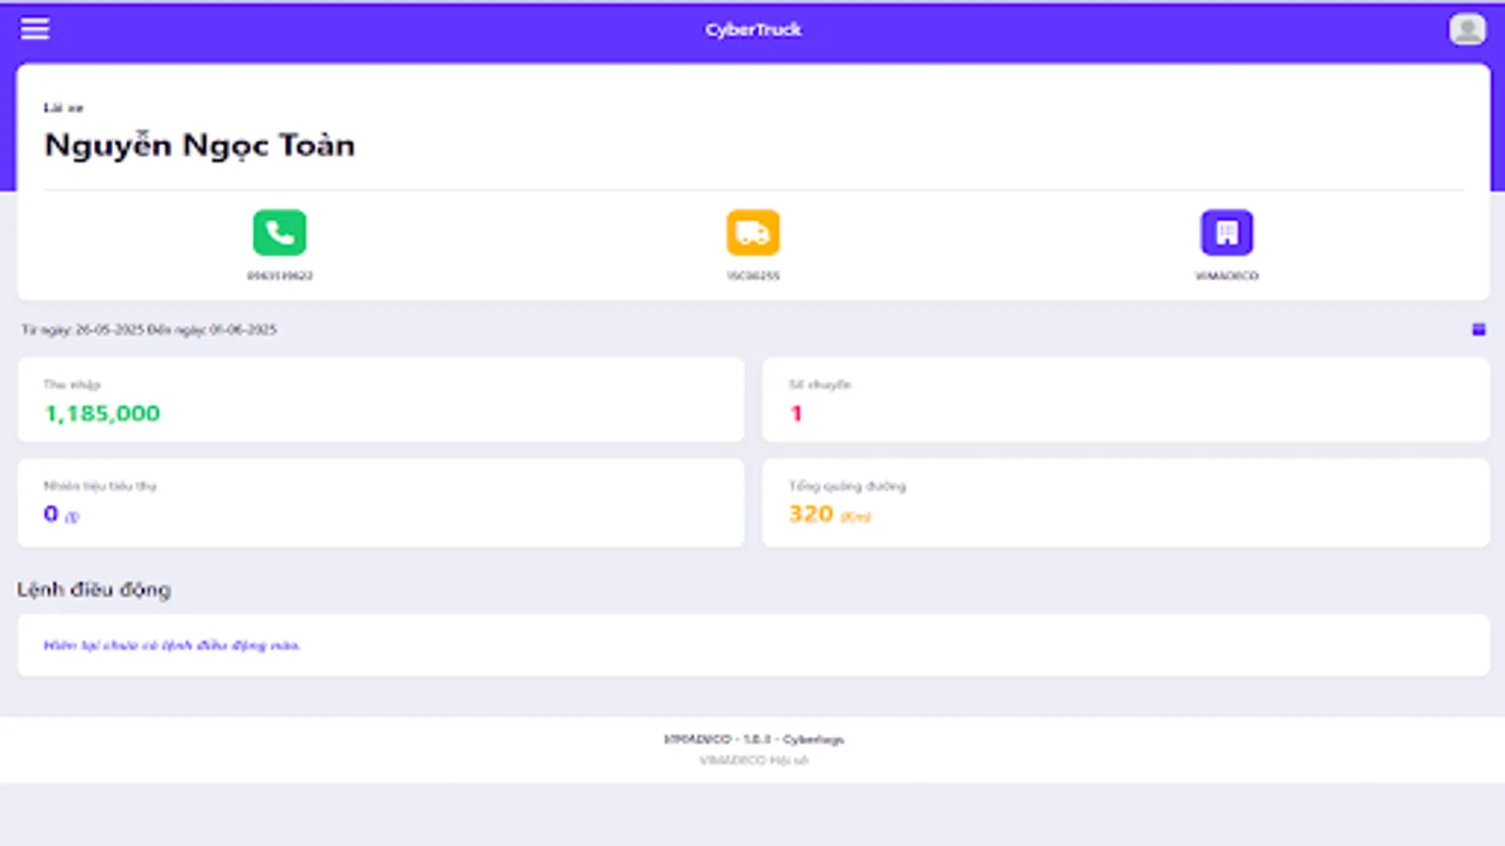Select the Tổng quãng đường distance card
Image resolution: width=1505 pixels, height=846 pixels.
tap(1126, 502)
